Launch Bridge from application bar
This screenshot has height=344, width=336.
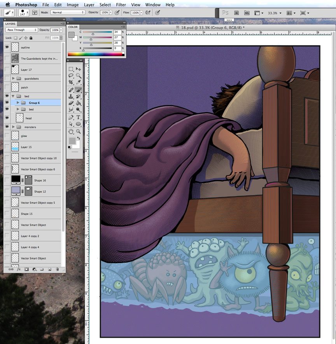click(236, 13)
